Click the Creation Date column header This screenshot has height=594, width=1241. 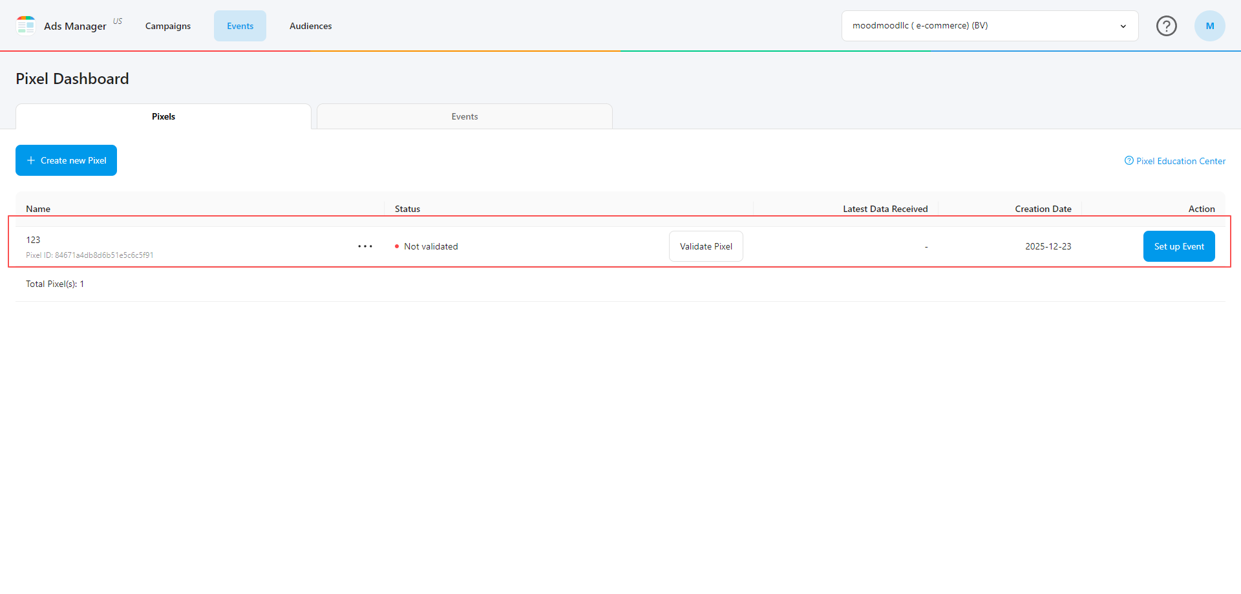(1043, 209)
